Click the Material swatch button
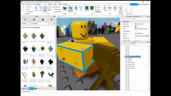The width and height of the screenshot is (171, 96). tap(87, 8)
